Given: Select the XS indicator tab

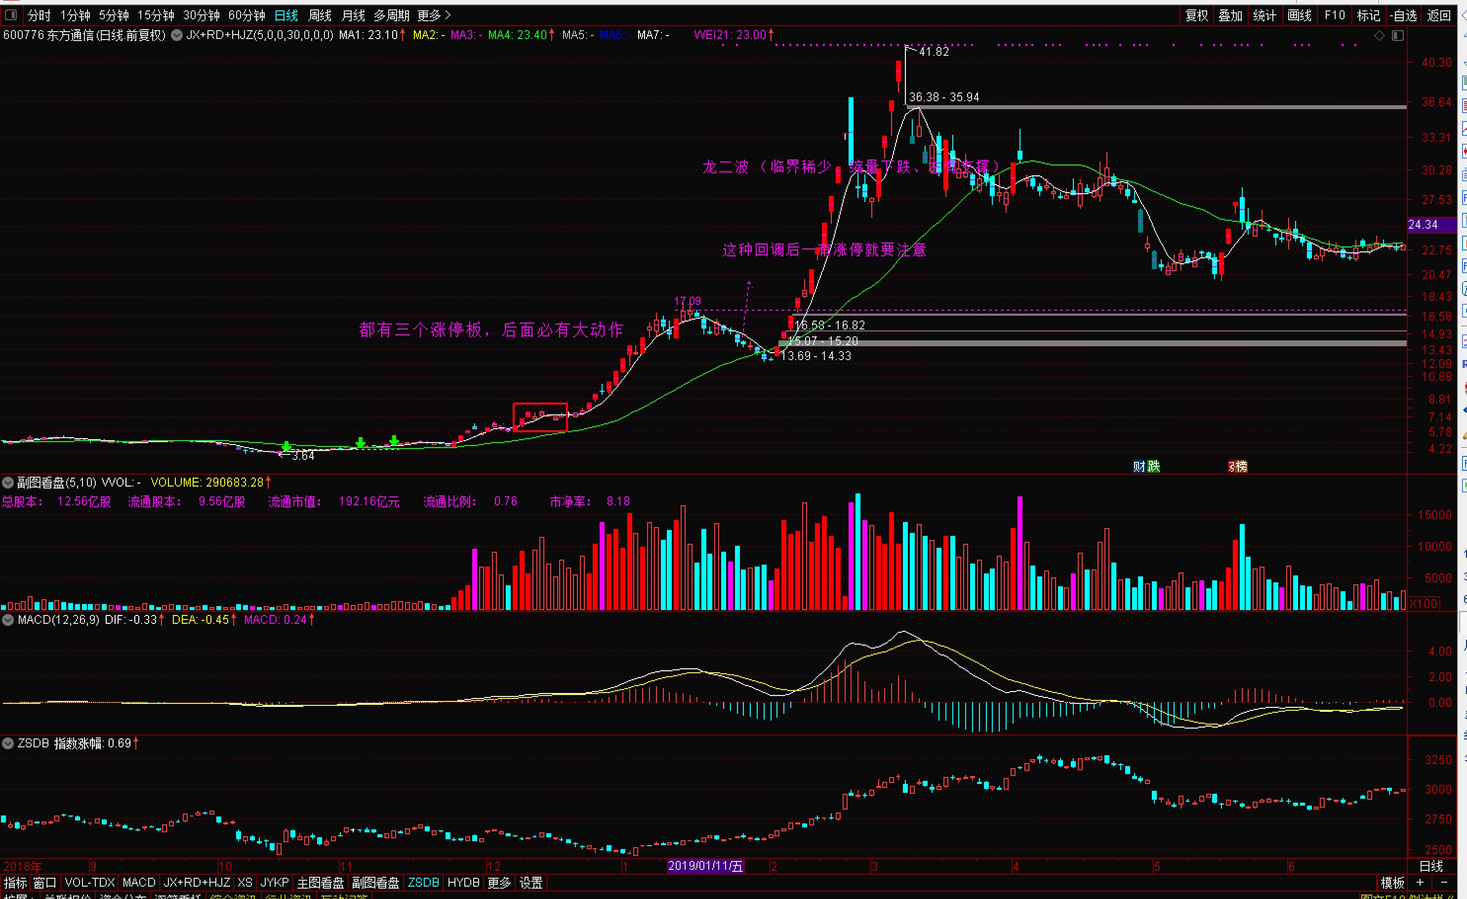Looking at the screenshot, I should point(244,882).
